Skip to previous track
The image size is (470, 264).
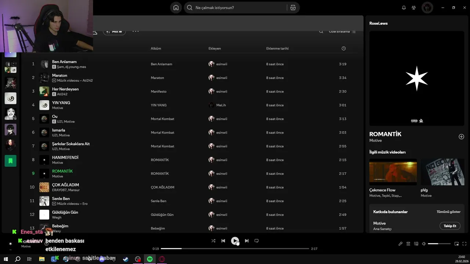pyautogui.click(x=223, y=241)
